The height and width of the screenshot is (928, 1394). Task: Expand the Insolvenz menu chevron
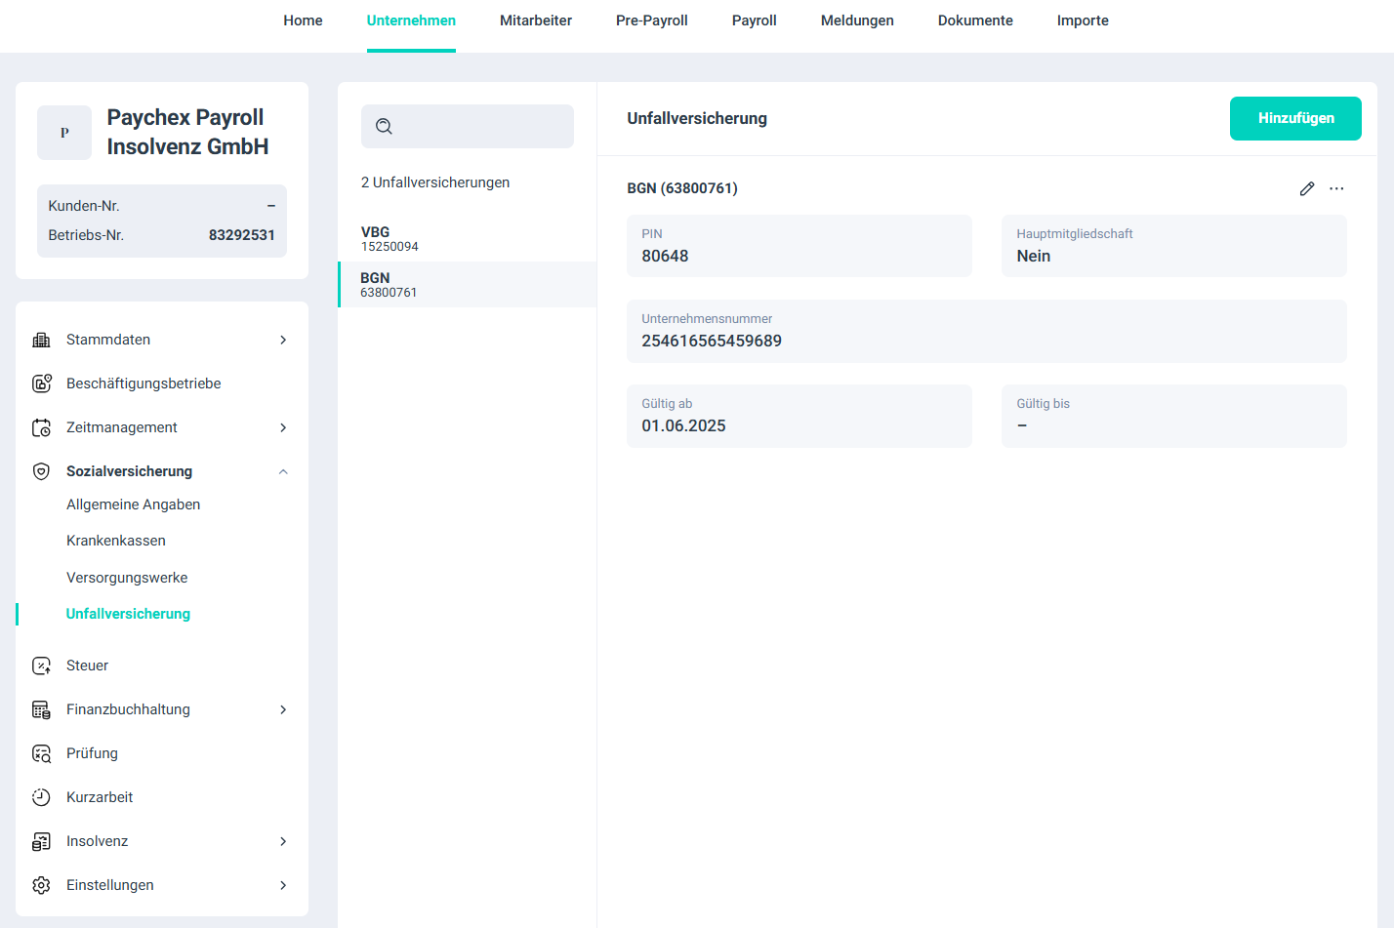[x=283, y=841]
